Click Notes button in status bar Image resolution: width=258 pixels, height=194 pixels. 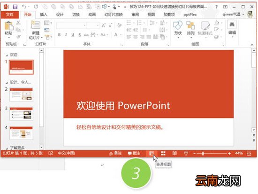tap(115, 153)
